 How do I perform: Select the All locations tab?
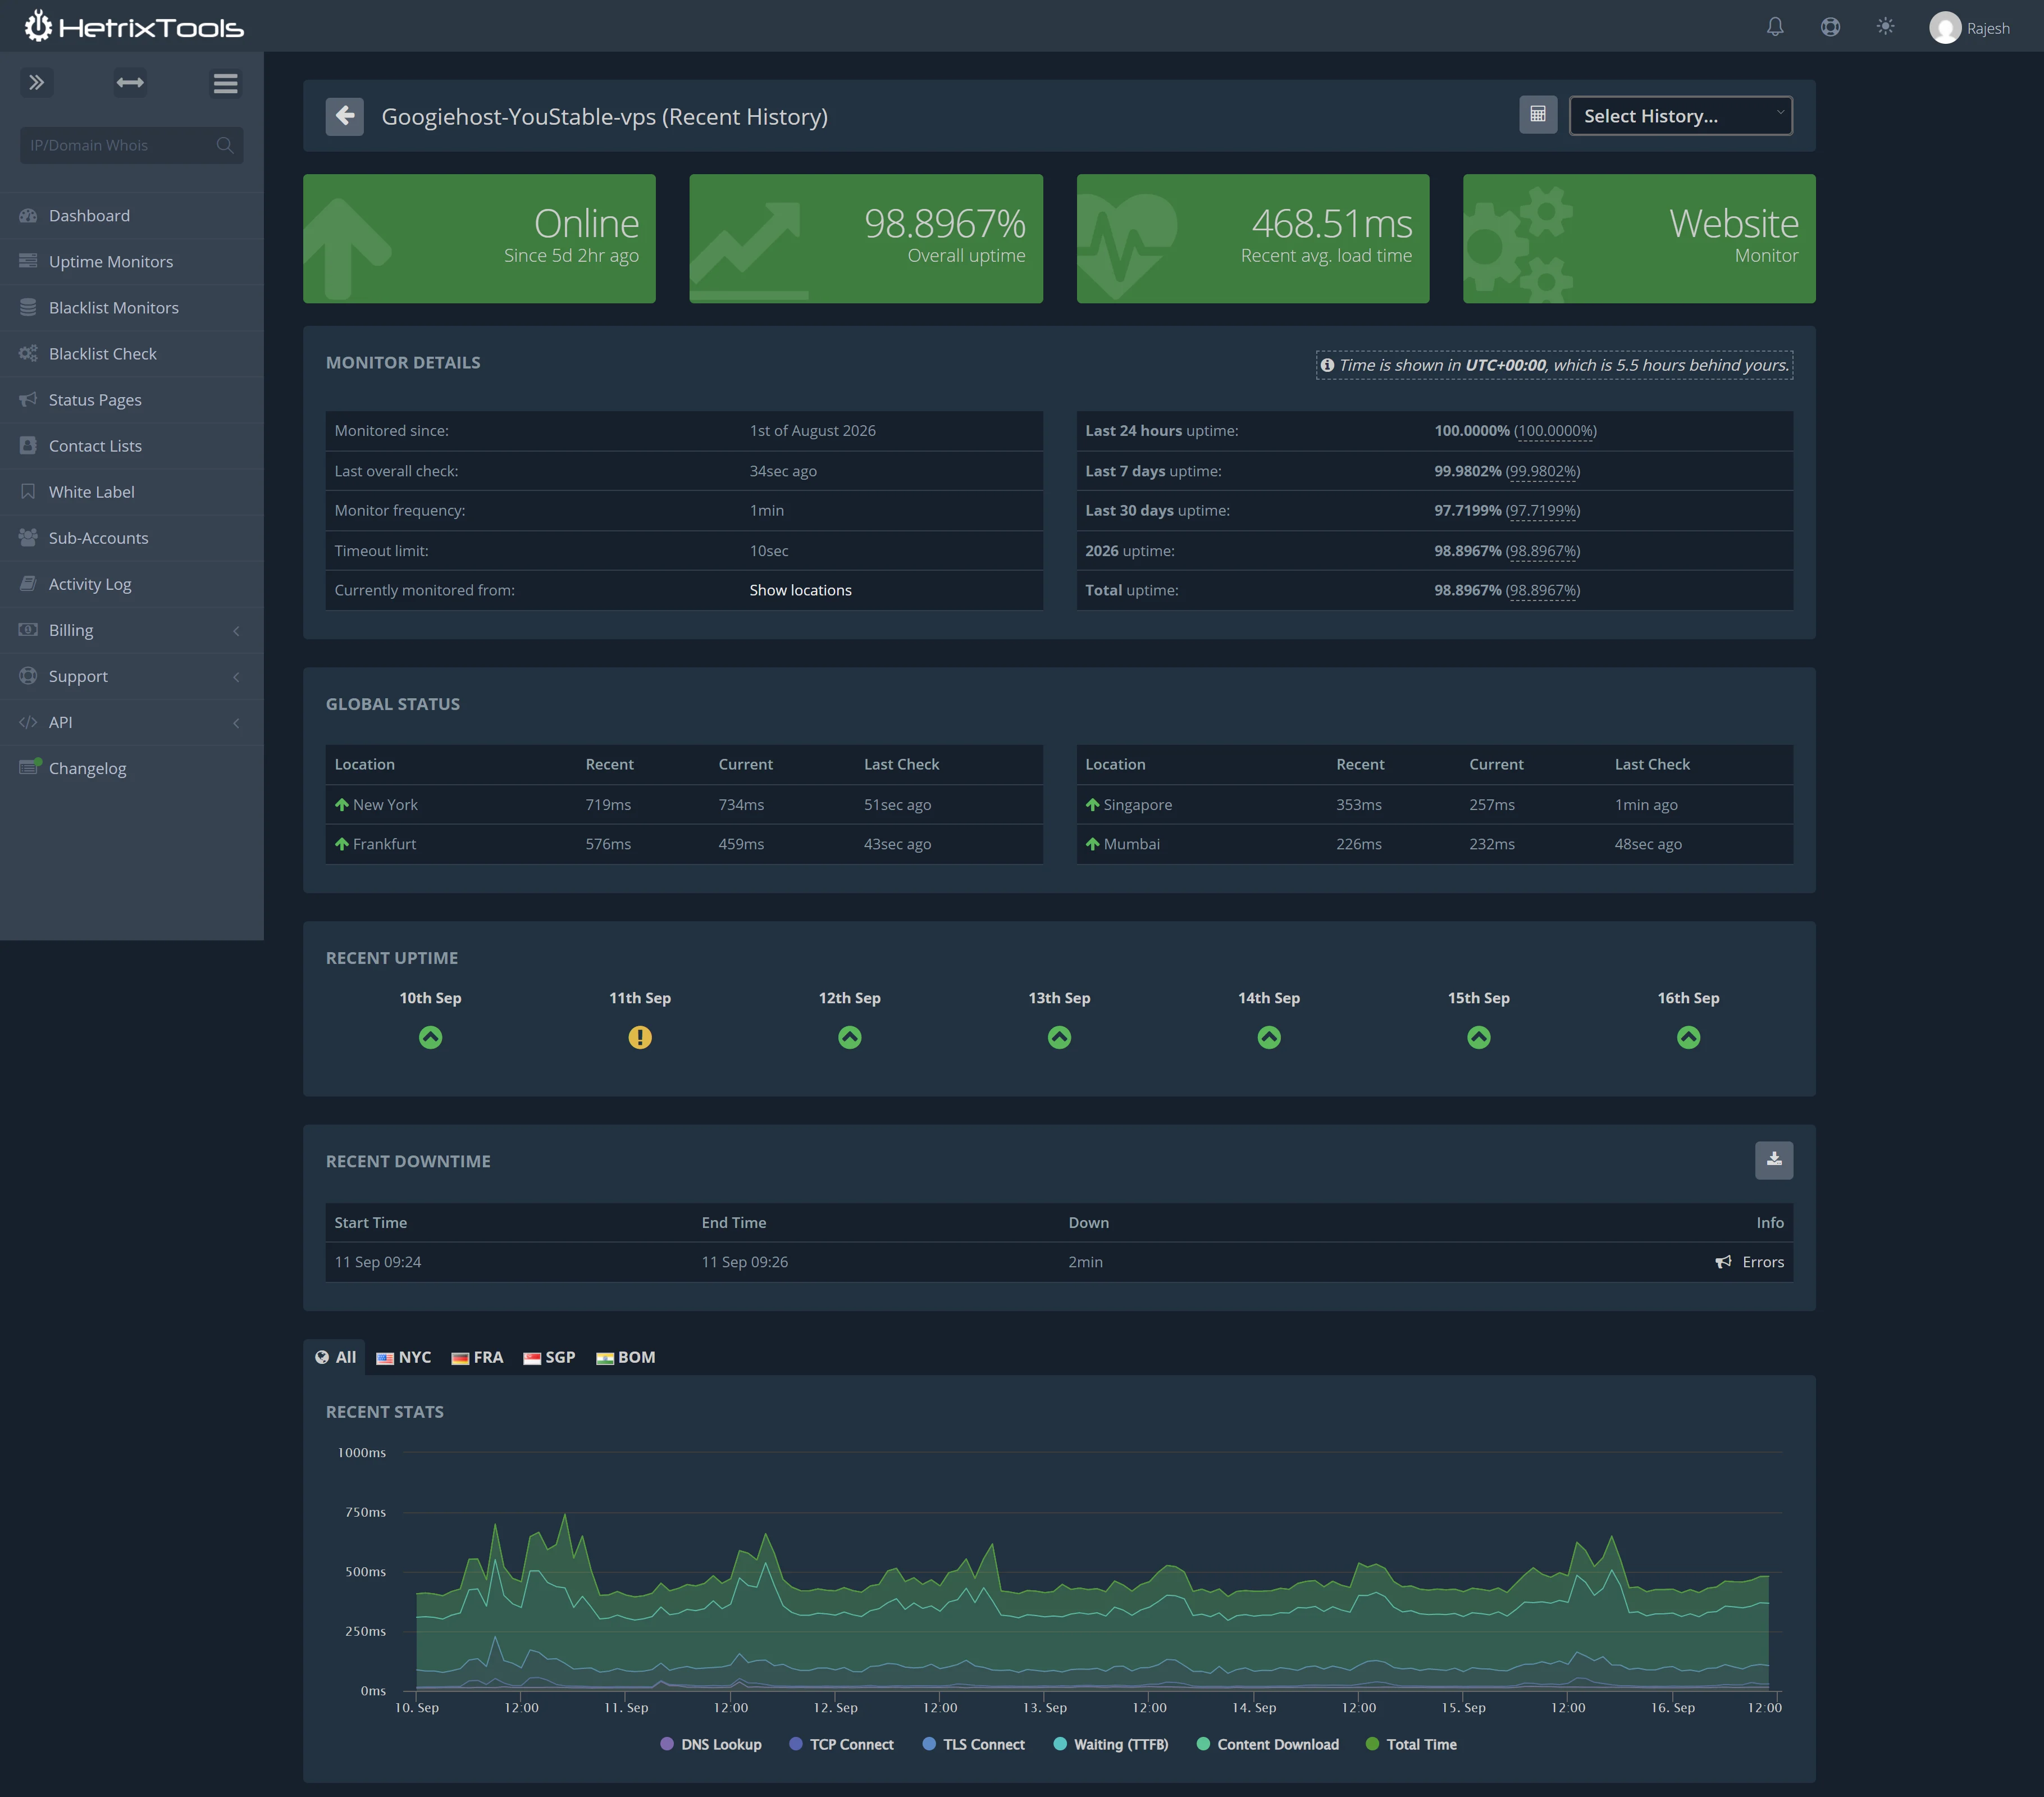point(335,1357)
